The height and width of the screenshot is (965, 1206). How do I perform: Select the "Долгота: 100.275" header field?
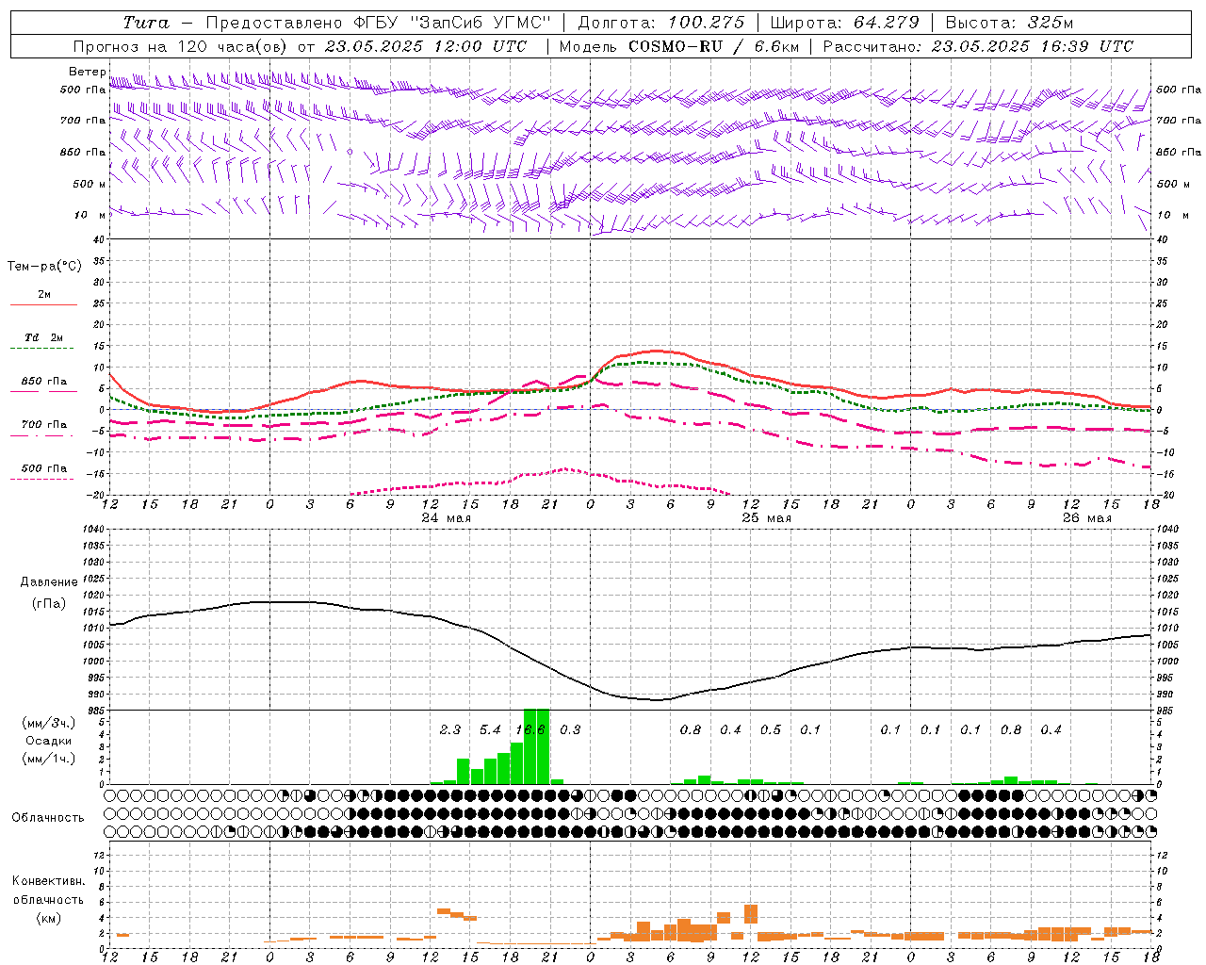click(x=660, y=23)
